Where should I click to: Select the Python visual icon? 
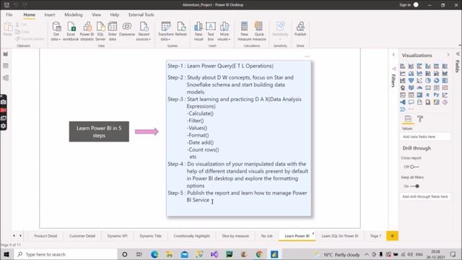click(436, 95)
